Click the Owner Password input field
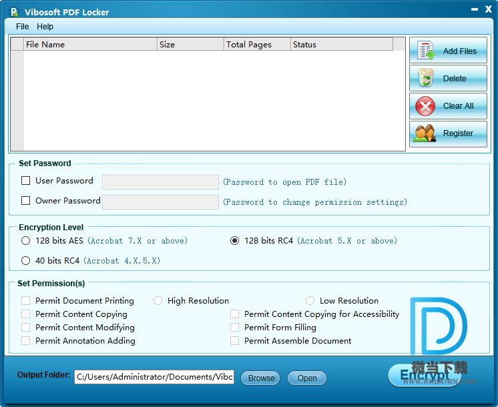Screen dimensions: 498x407 click(160, 202)
